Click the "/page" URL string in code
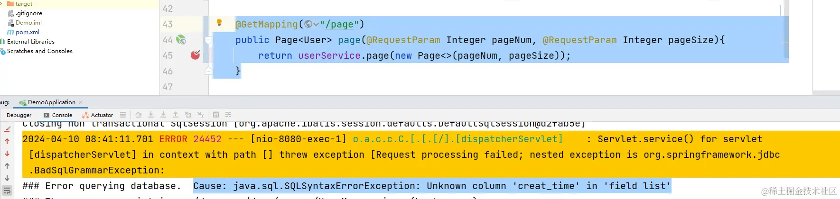The width and height of the screenshot is (840, 199). pos(339,24)
